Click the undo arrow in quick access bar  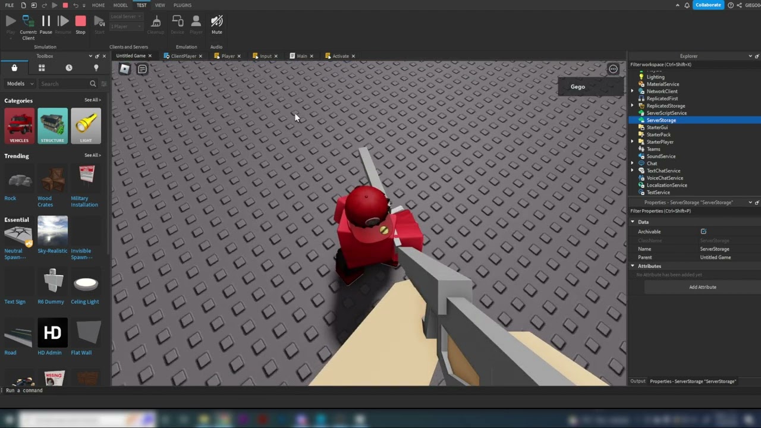click(76, 5)
